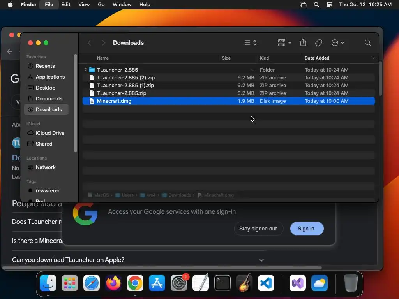Select TLauncher-2.885 (1).zip file
Screen dimensions: 399x299
click(x=228, y=85)
